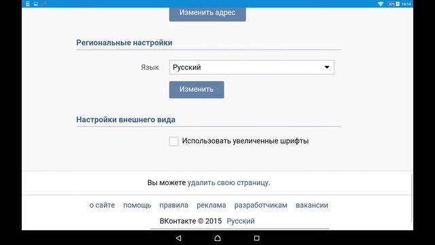Image resolution: width=435 pixels, height=245 pixels.
Task: Open the 'правила' footer link
Action: 174,206
